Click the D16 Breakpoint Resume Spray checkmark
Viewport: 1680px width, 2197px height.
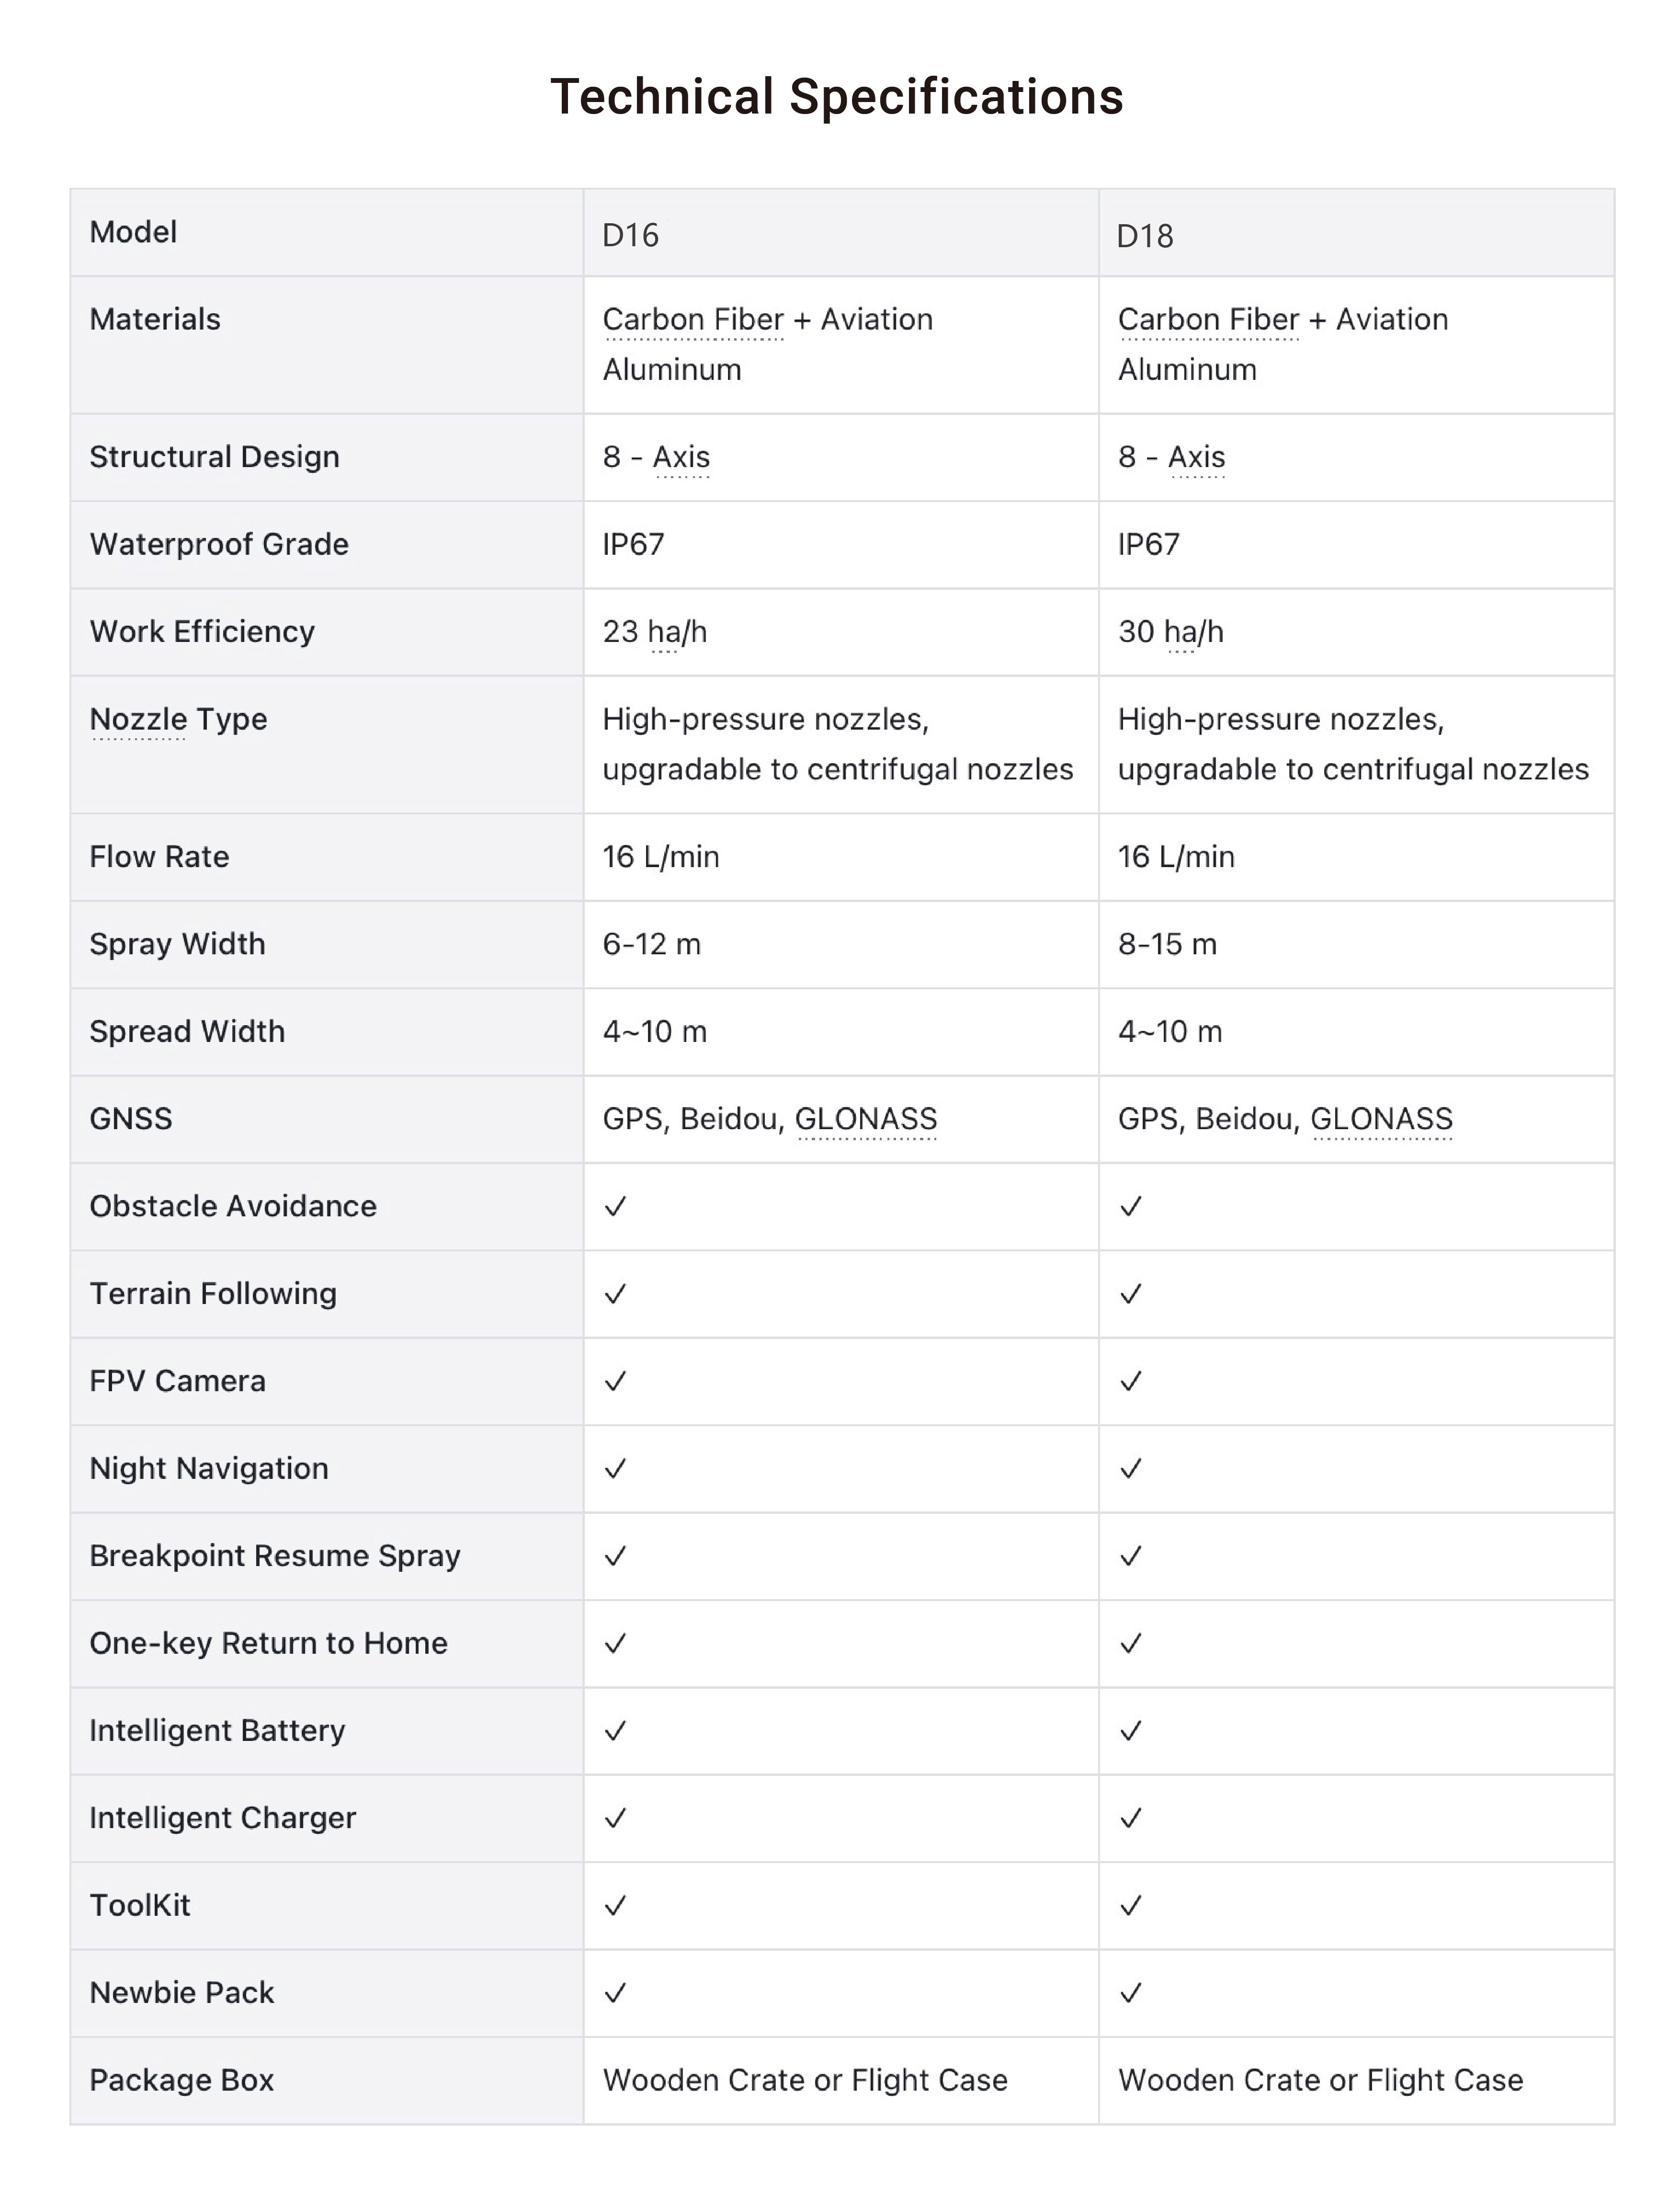(616, 1556)
